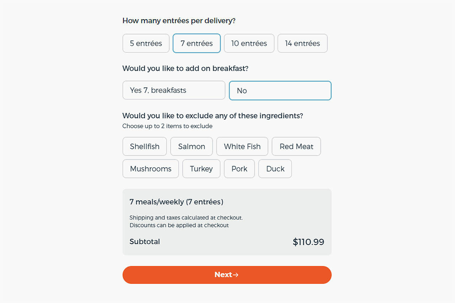Choose 7 entrées per delivery
The image size is (455, 303).
pos(197,43)
